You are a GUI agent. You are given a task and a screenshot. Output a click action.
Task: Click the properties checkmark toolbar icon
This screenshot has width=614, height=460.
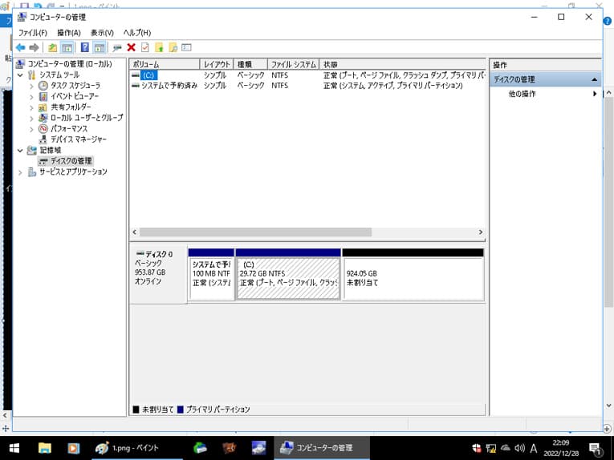144,47
